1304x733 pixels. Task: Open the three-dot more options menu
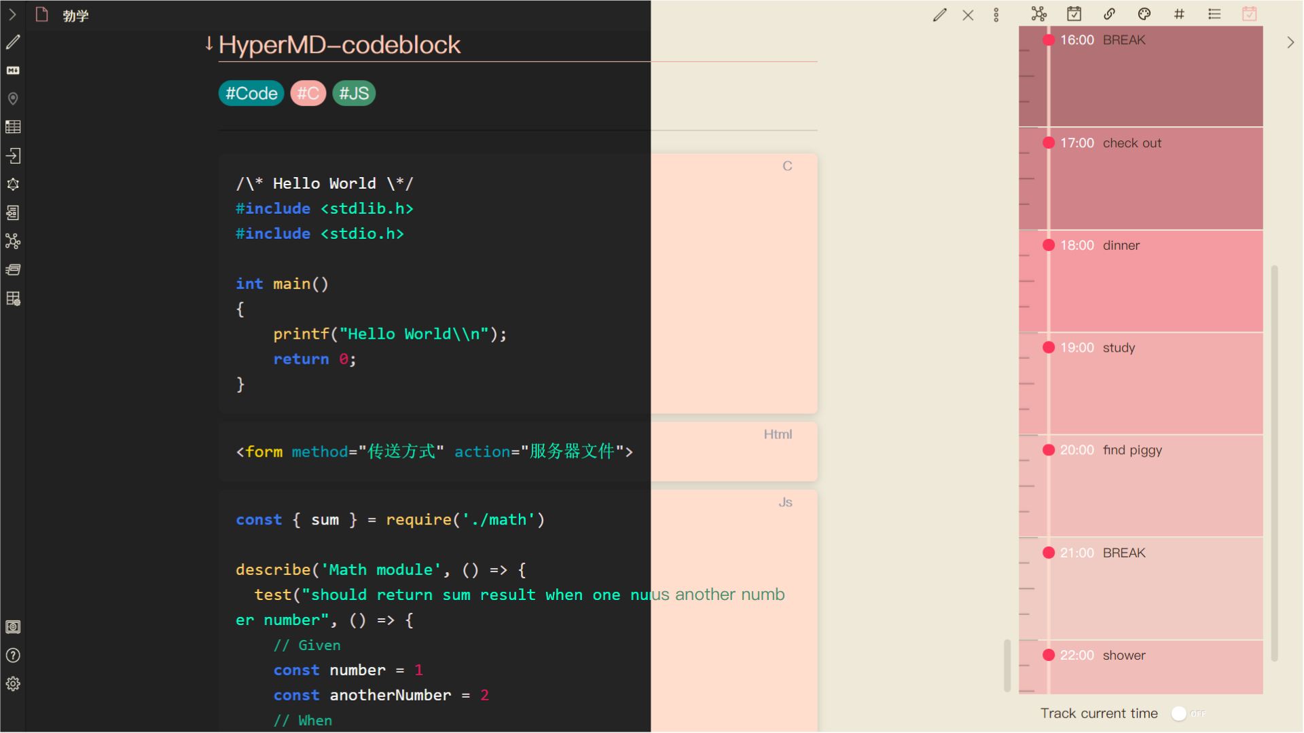[996, 15]
